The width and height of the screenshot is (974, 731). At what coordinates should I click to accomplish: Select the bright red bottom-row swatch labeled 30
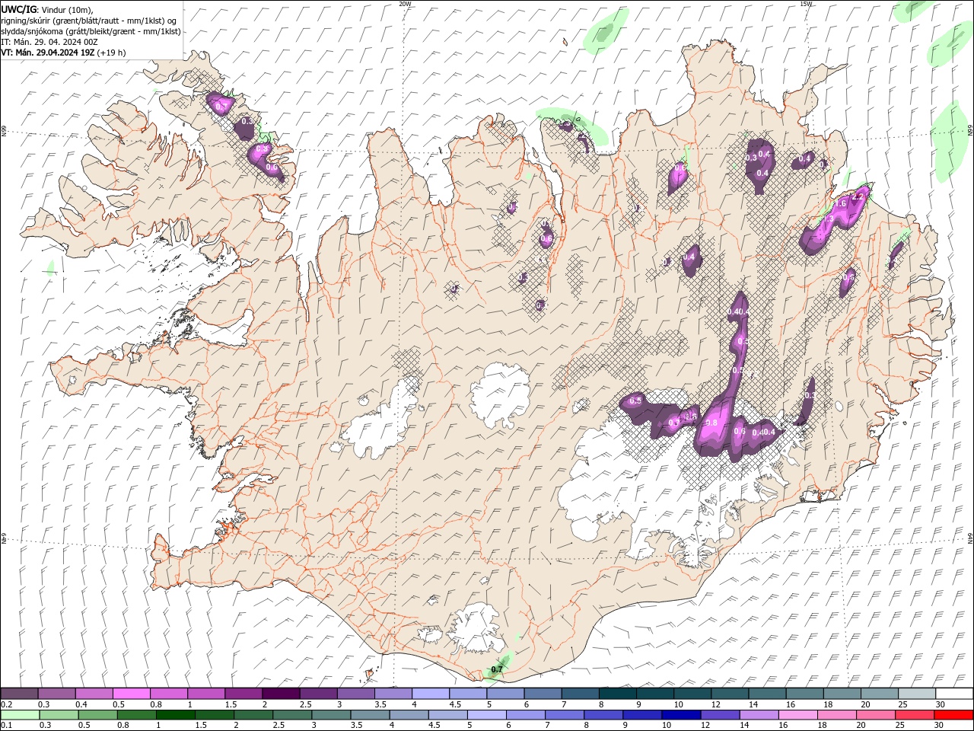(953, 715)
